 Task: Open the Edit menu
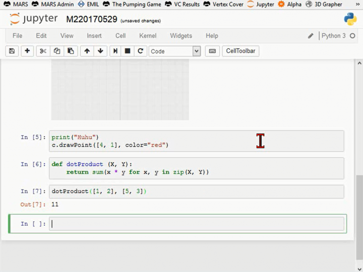pyautogui.click(x=41, y=36)
